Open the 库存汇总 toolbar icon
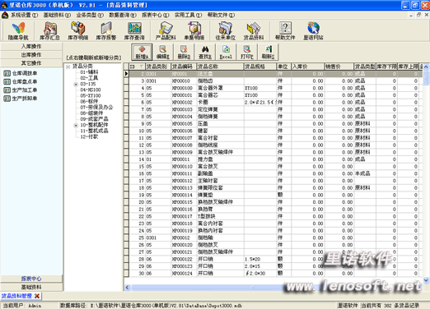 (x=49, y=31)
